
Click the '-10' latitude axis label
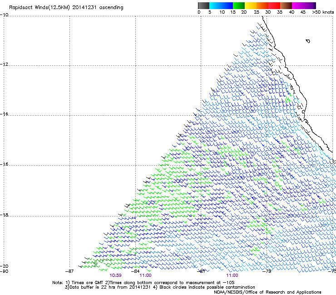4,15
